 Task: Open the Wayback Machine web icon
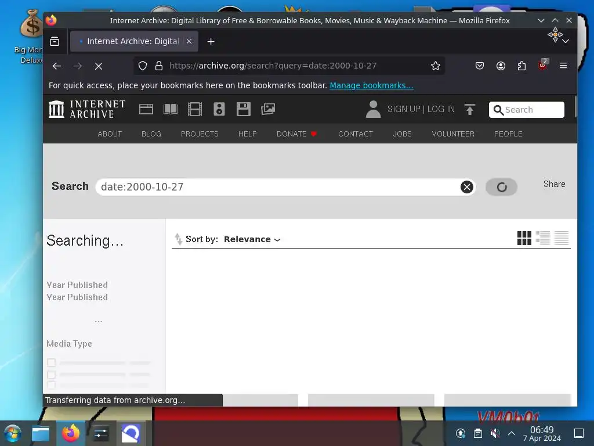tap(146, 109)
